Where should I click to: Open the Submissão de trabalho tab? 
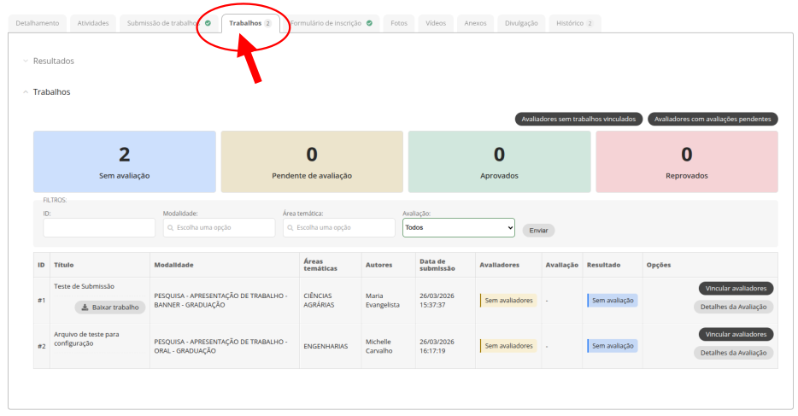coord(168,23)
